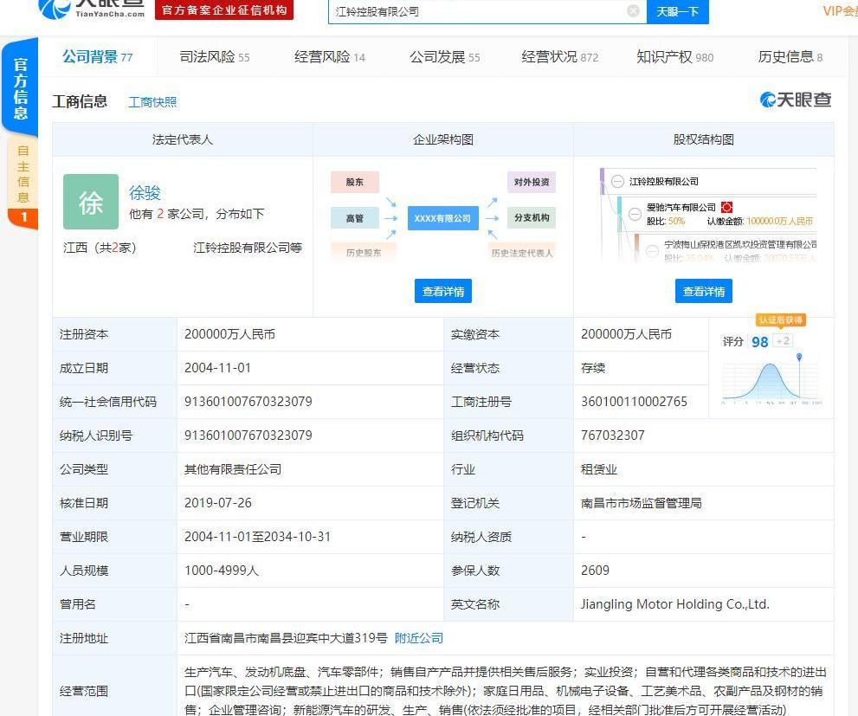Click 江铃控股有限公司等 company text
This screenshot has width=858, height=716.
pyautogui.click(x=248, y=248)
